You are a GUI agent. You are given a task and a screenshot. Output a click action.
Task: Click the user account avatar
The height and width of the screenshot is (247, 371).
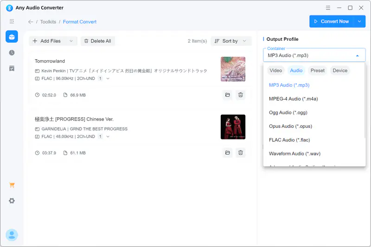pos(12,235)
